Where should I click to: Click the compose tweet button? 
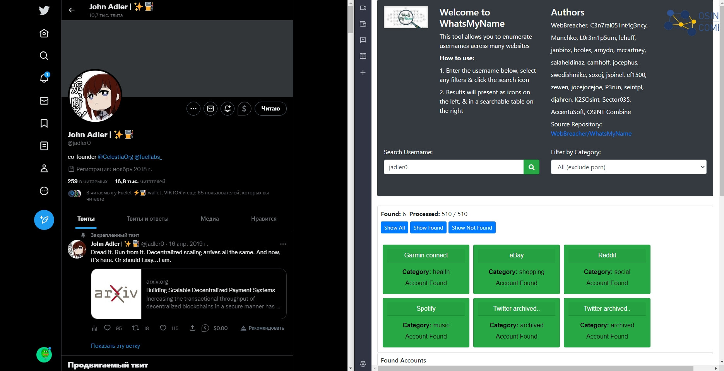coord(44,220)
